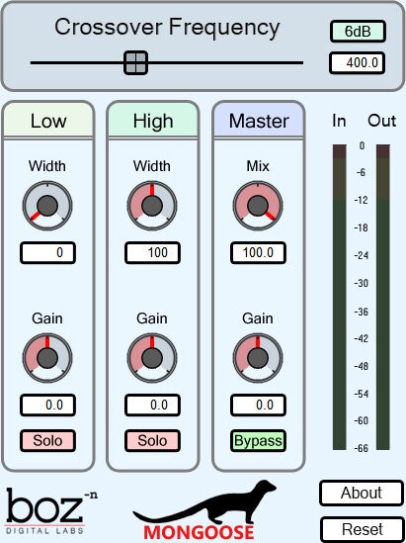Click the Reset button
The height and width of the screenshot is (543, 406).
[x=363, y=529]
